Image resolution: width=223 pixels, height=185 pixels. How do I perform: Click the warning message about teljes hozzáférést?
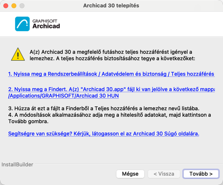[x=112, y=55]
